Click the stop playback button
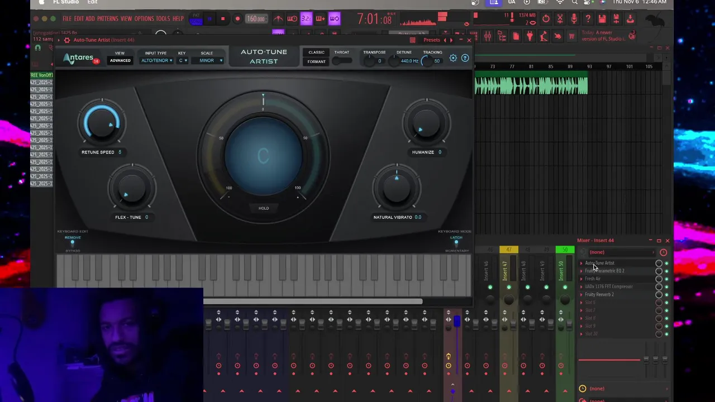715x402 pixels. point(223,19)
